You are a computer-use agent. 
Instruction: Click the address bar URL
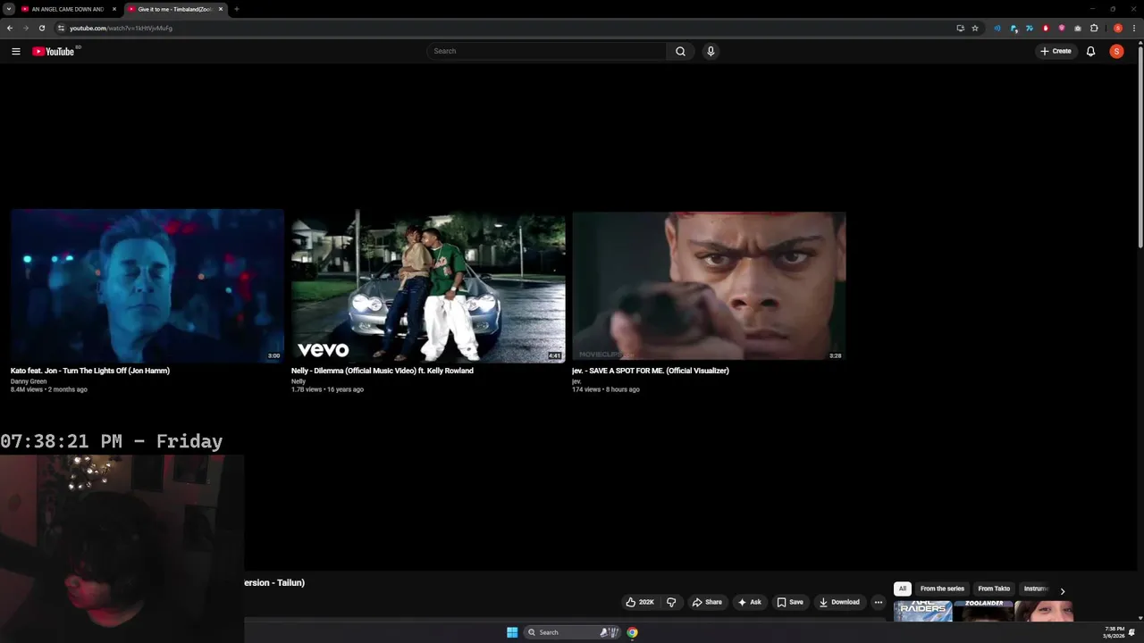[121, 28]
